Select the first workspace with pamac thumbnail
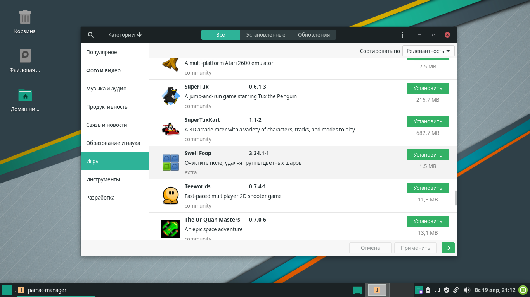Image resolution: width=530 pixels, height=297 pixels. (377, 290)
